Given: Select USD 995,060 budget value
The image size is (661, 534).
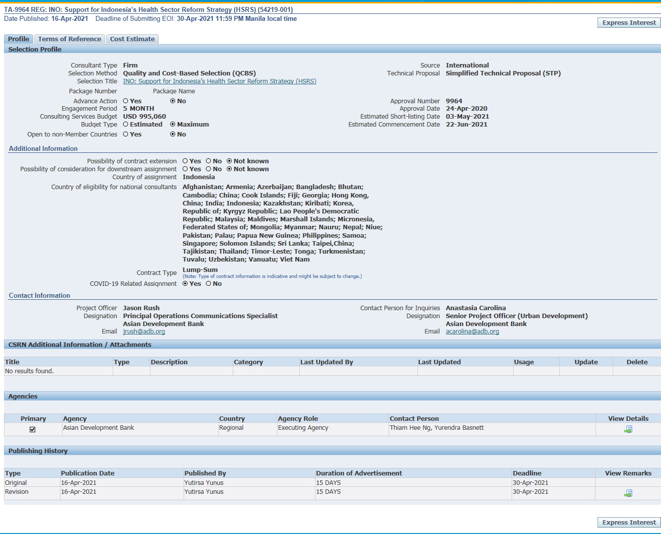Looking at the screenshot, I should (x=144, y=116).
